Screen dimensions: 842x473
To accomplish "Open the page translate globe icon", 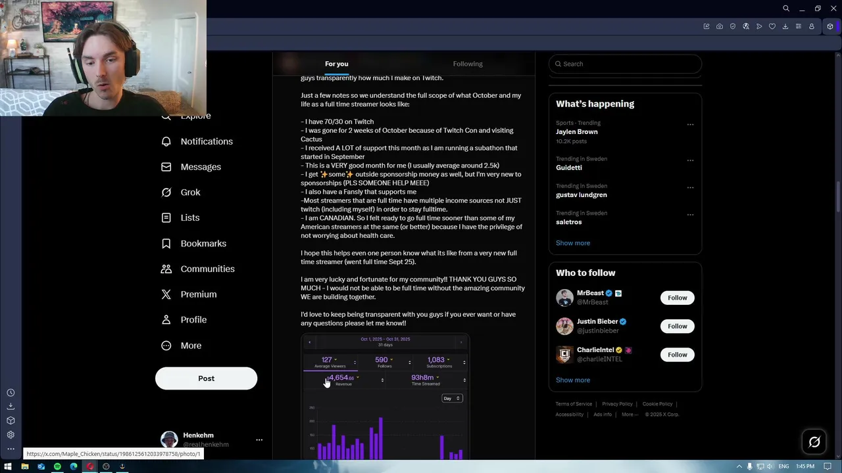I will click(x=746, y=26).
